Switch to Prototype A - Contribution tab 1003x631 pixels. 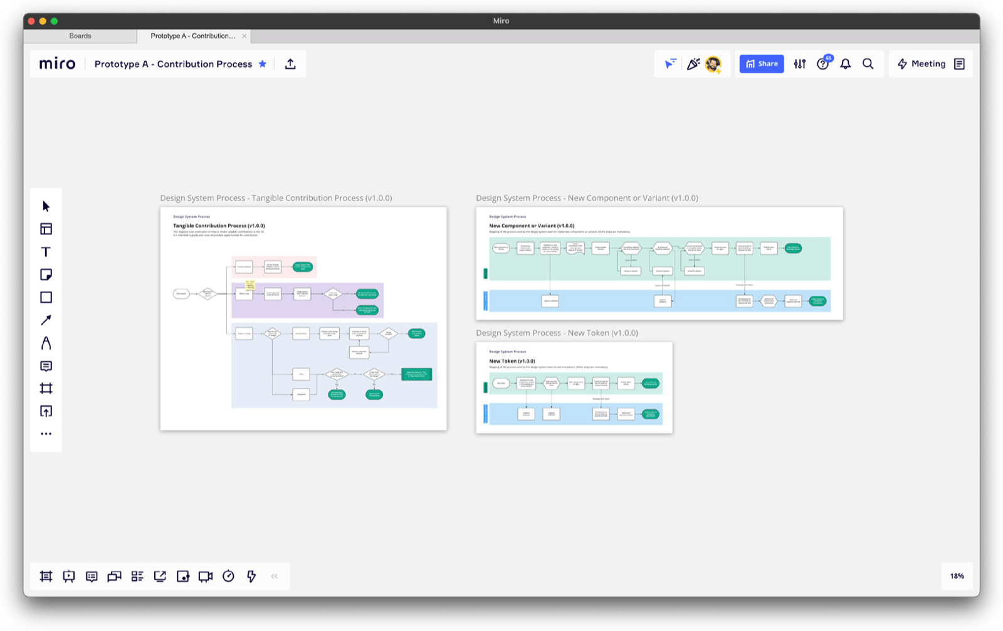click(x=193, y=36)
